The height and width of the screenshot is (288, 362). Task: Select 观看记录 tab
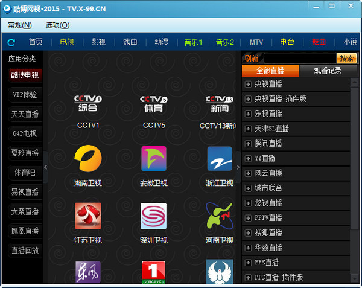pyautogui.click(x=328, y=71)
